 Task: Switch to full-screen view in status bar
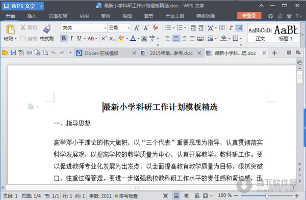click(x=165, y=196)
